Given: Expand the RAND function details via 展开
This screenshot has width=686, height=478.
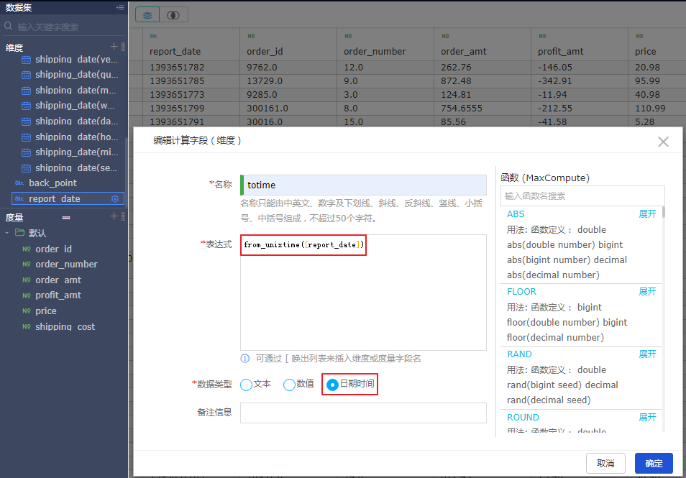Looking at the screenshot, I should [x=647, y=354].
